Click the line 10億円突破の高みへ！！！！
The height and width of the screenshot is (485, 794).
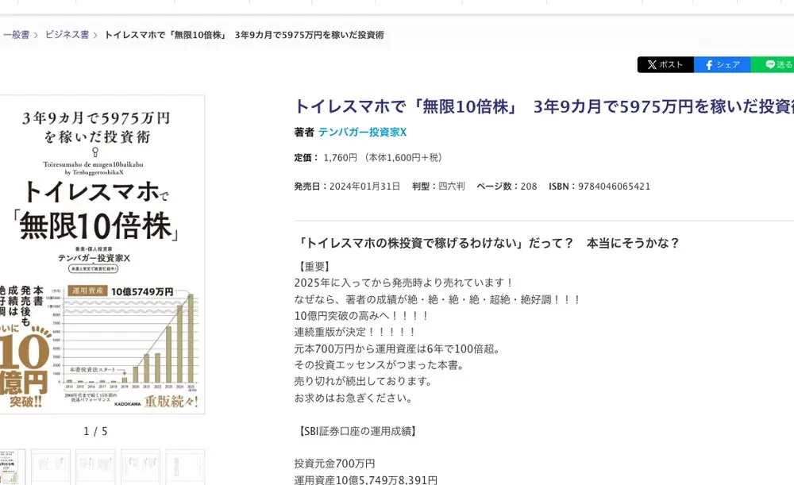[361, 316]
